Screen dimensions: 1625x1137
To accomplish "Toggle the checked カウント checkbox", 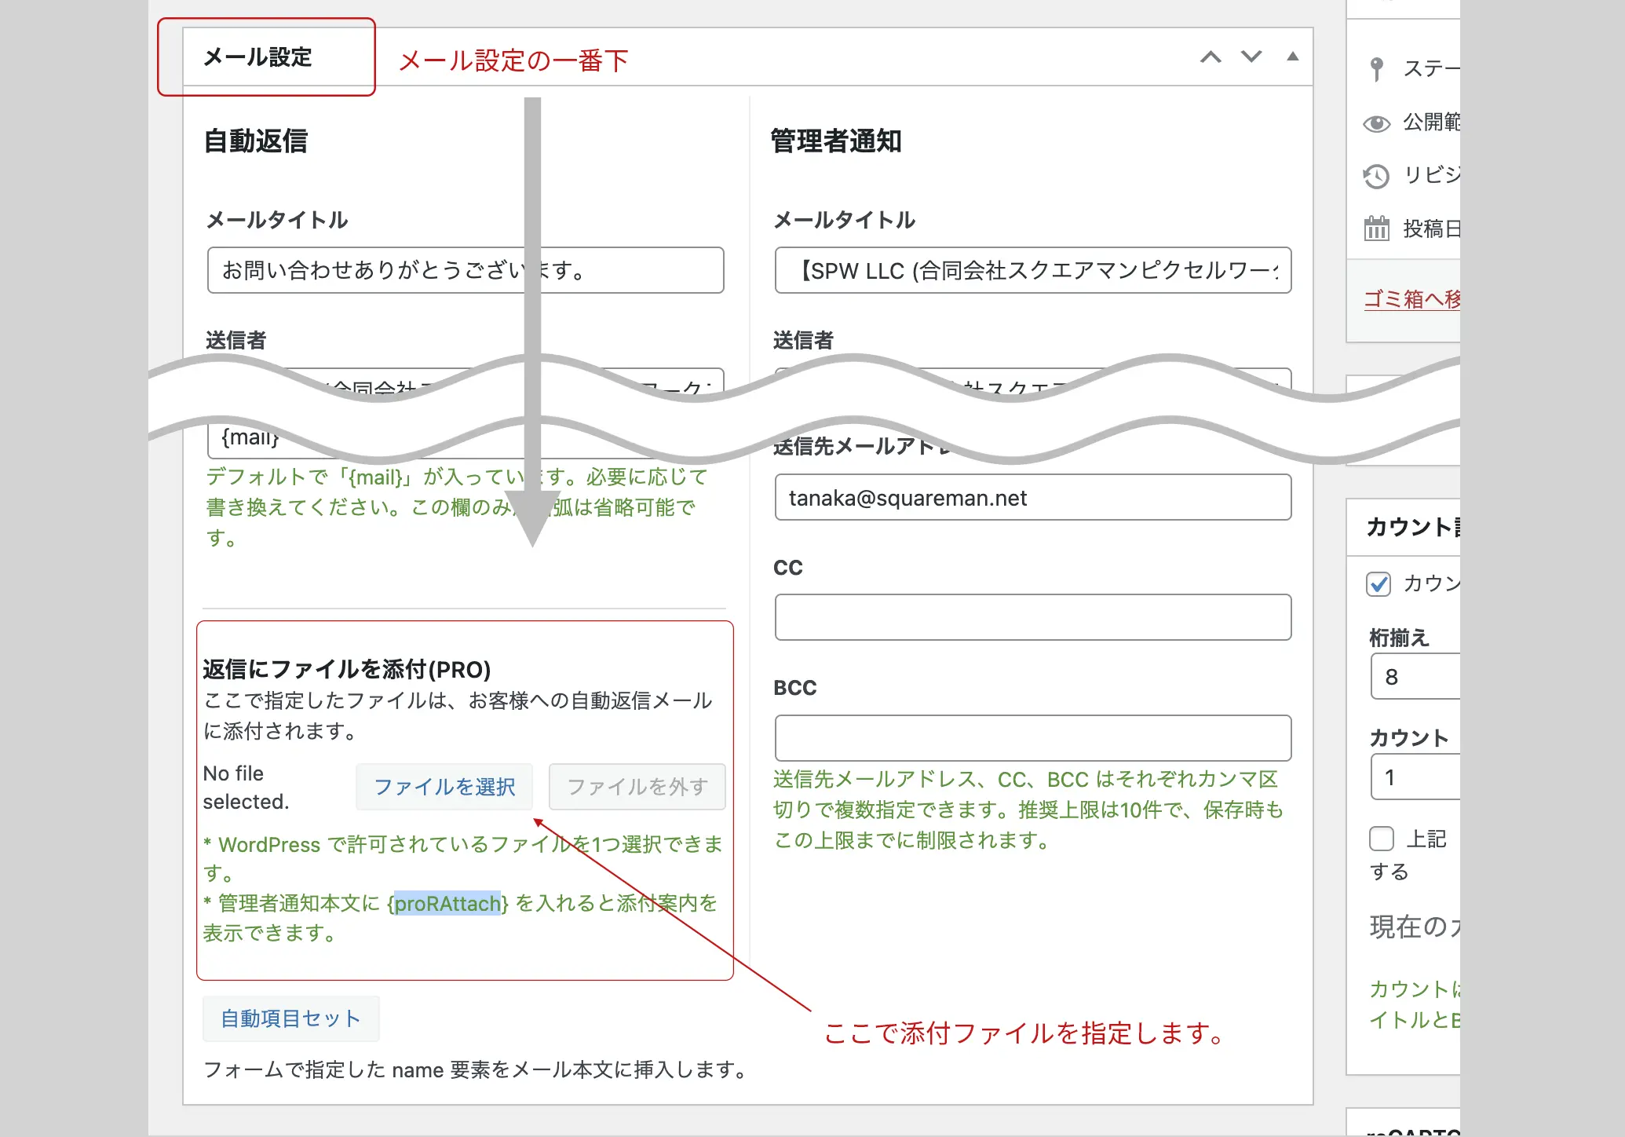I will (1379, 583).
